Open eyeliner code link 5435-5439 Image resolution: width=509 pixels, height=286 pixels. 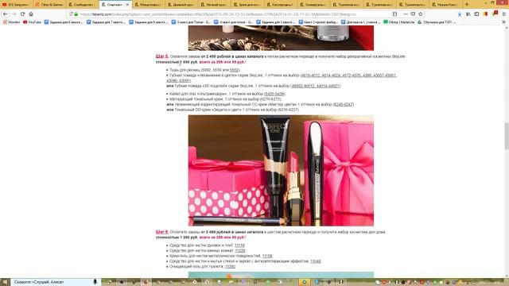[x=274, y=94]
